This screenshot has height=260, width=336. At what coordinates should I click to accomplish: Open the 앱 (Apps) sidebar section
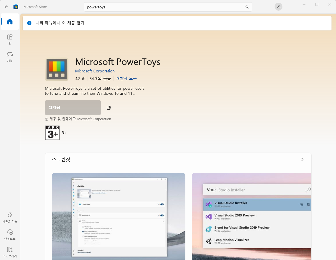click(x=10, y=39)
